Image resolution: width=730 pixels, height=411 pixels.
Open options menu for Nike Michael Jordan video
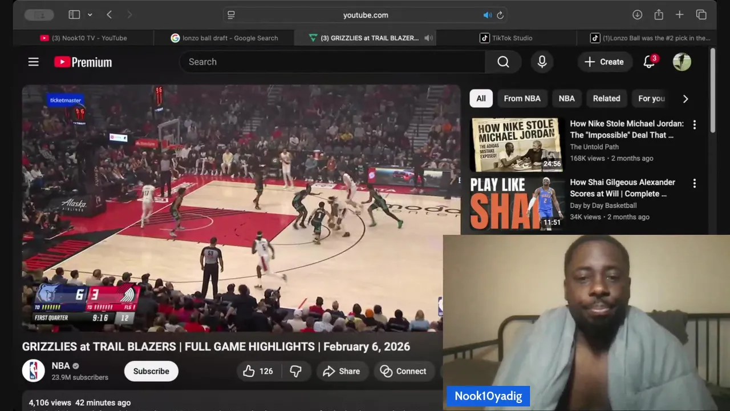click(694, 124)
